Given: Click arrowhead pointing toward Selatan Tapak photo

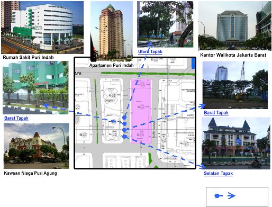Looking at the screenshot, I should point(202,166).
